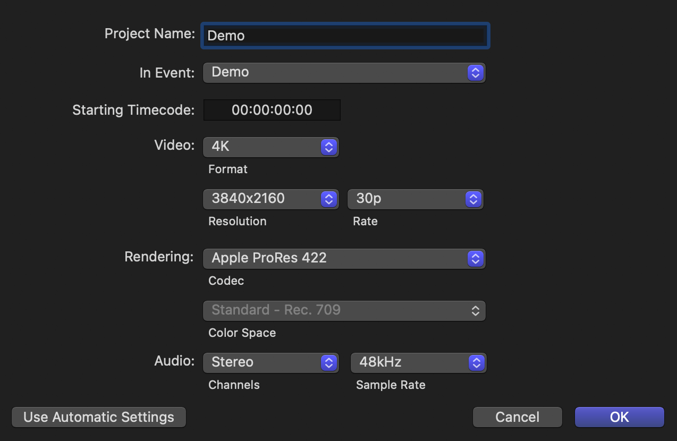Open the Rate dropdown showing 30p

415,199
